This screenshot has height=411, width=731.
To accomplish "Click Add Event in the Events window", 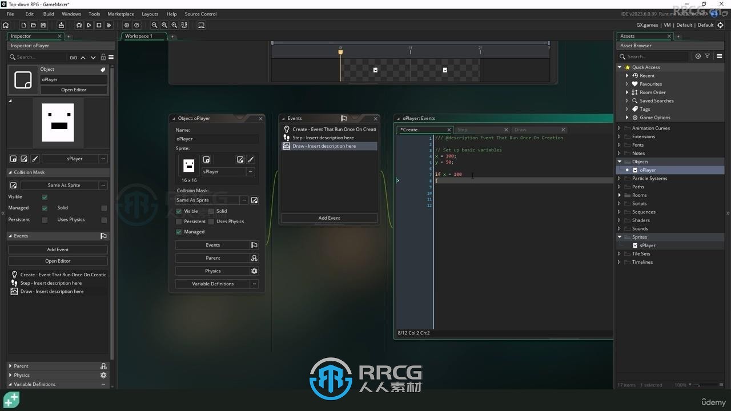I will [329, 218].
